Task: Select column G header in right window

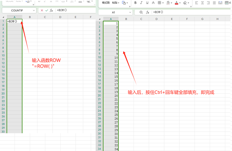Action: pyautogui.click(x=202, y=19)
